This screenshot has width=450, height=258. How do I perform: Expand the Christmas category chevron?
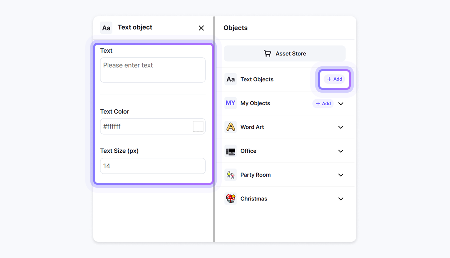(341, 199)
